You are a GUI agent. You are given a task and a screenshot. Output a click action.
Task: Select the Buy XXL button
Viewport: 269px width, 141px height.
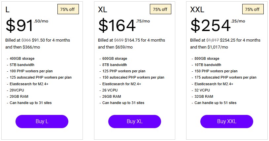point(227,121)
